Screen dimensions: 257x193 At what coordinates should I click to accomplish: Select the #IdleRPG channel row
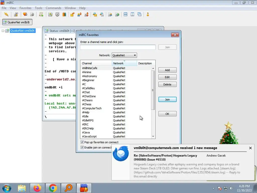[116, 120]
